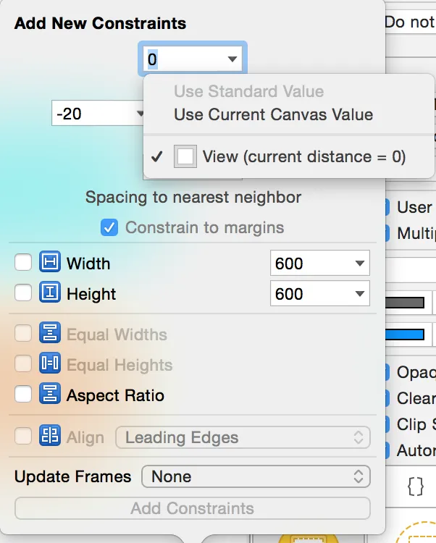Click the Add Constraints button
The height and width of the screenshot is (543, 436).
192,508
